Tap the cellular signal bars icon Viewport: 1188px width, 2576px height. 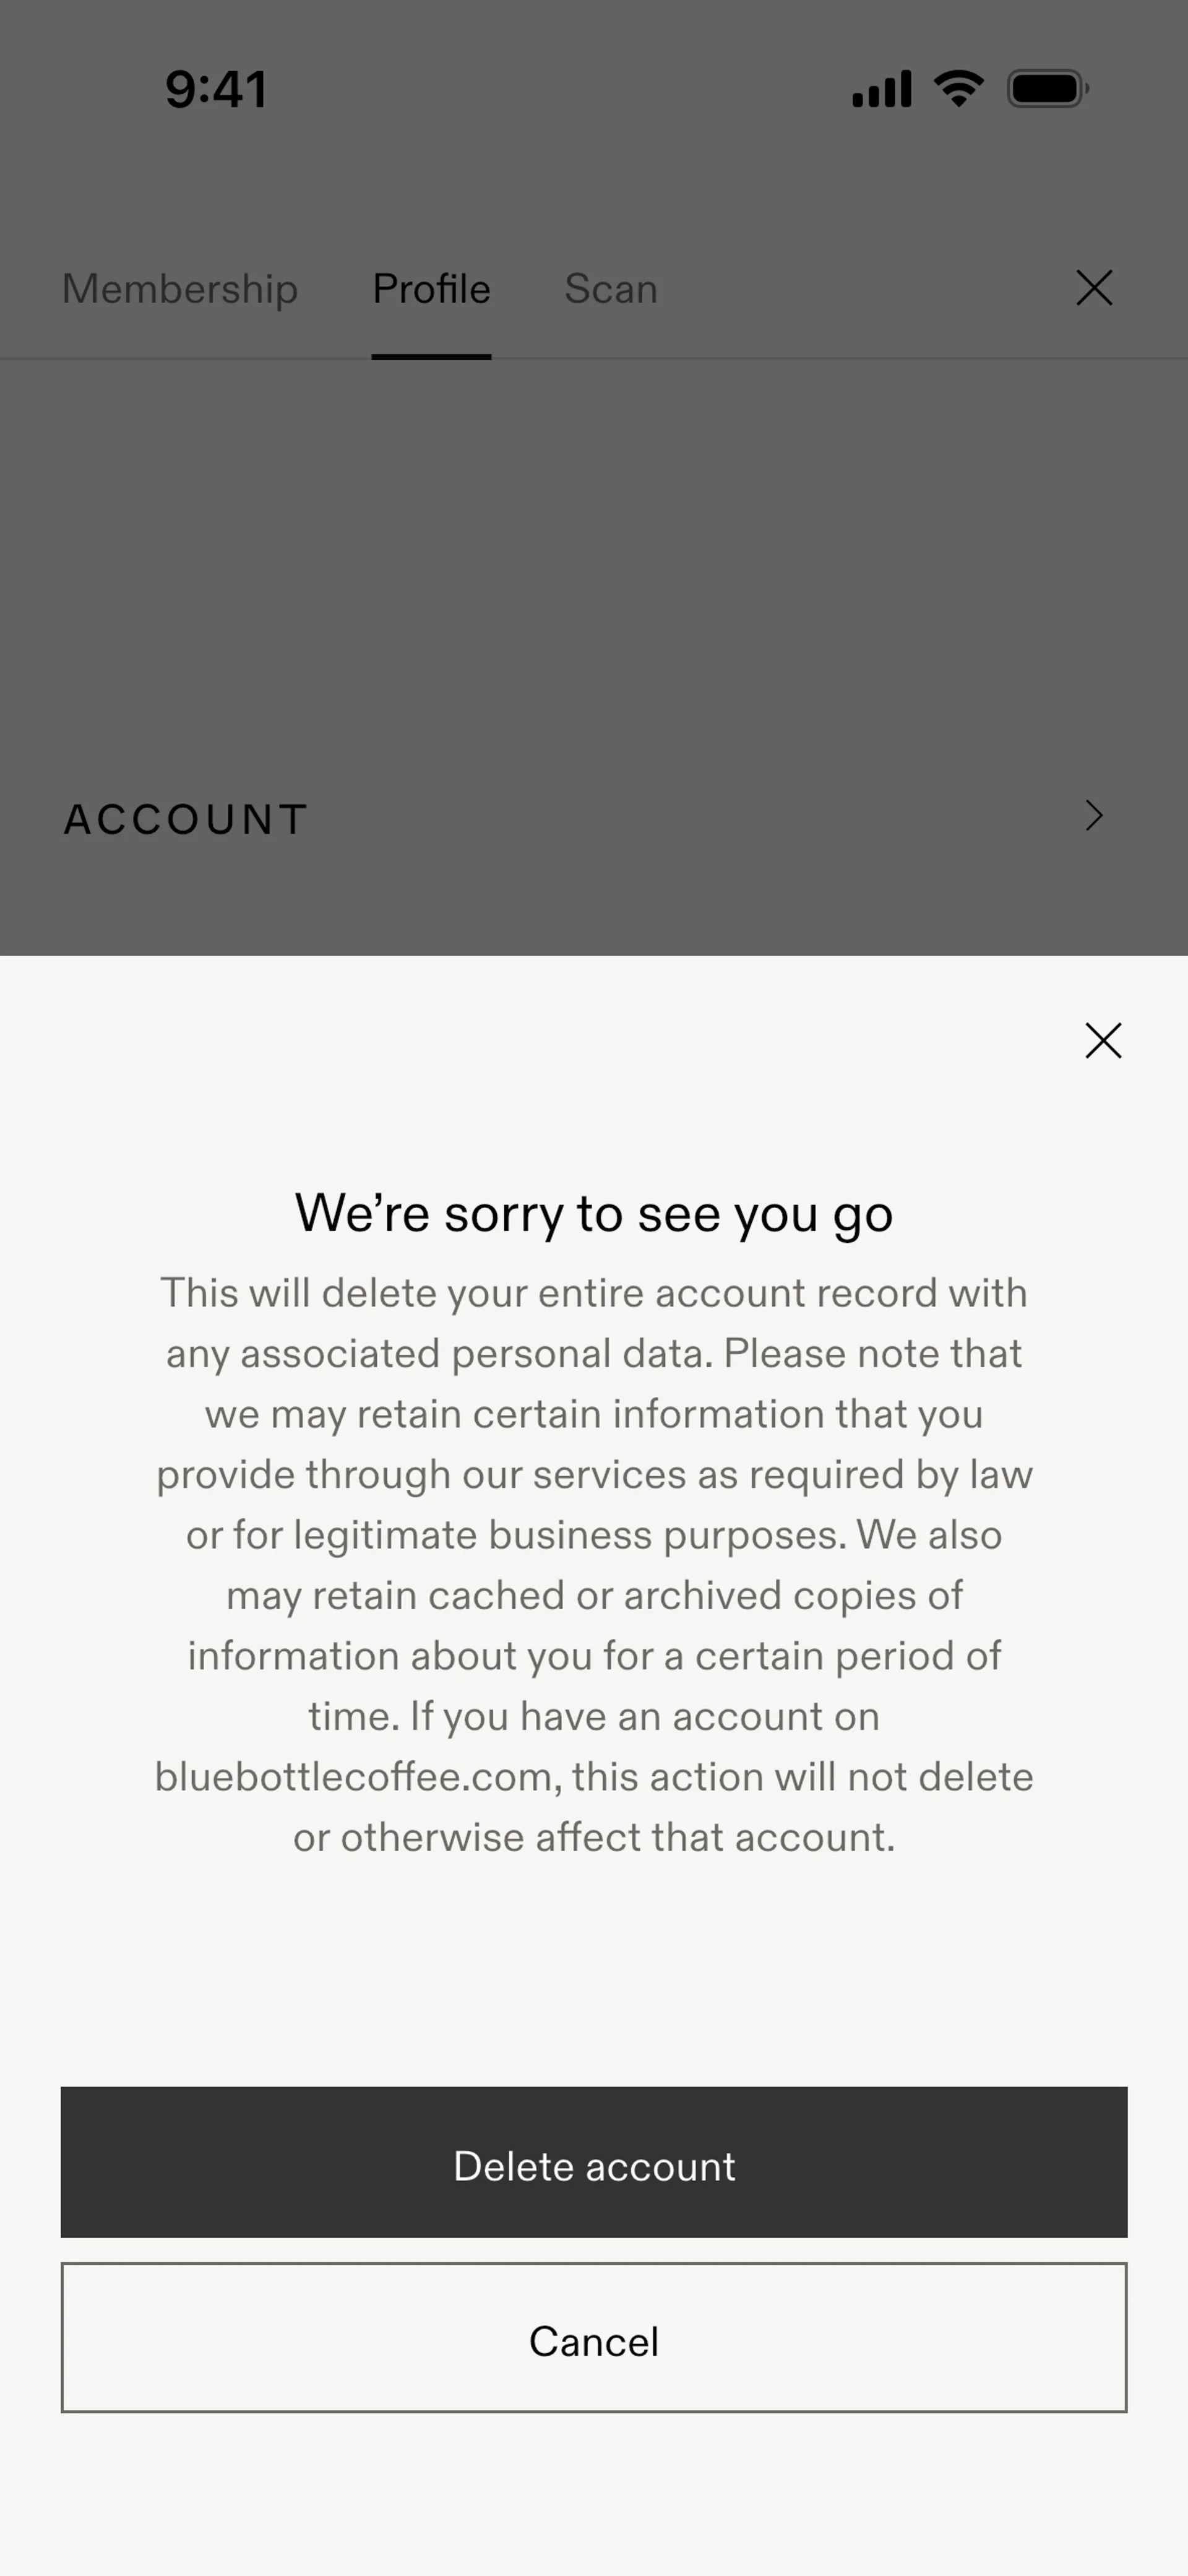point(881,89)
